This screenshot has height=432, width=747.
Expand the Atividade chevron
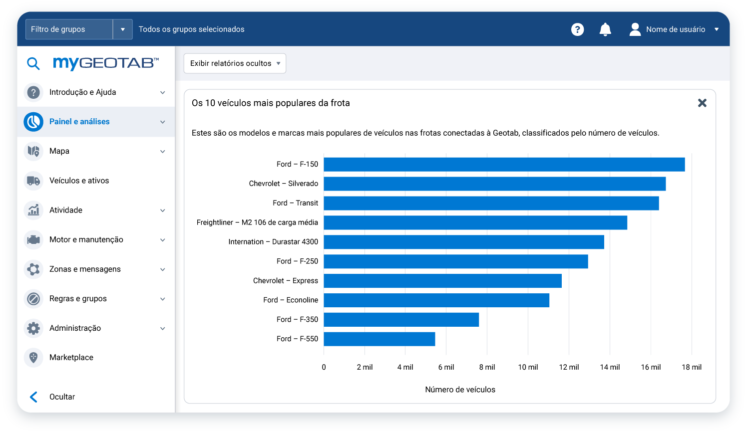[x=162, y=210]
